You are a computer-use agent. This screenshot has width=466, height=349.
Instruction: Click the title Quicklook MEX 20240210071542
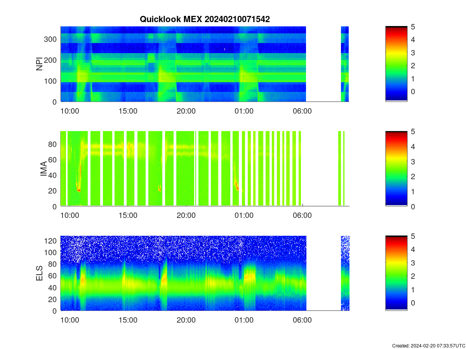205,19
